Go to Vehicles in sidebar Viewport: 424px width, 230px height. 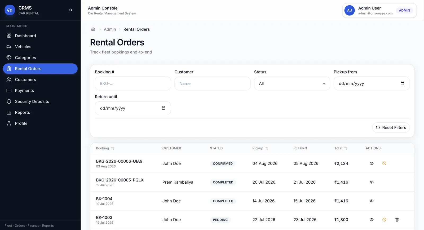point(40,47)
